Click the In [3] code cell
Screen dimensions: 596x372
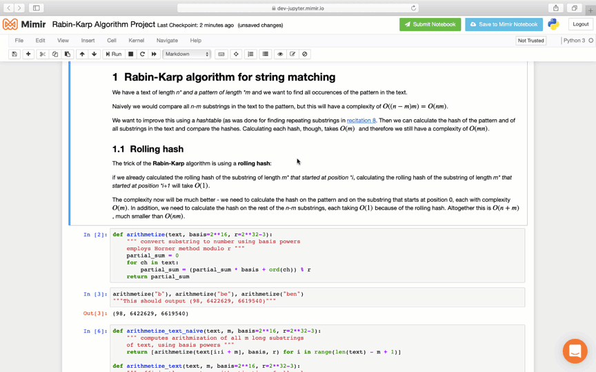[317, 297]
